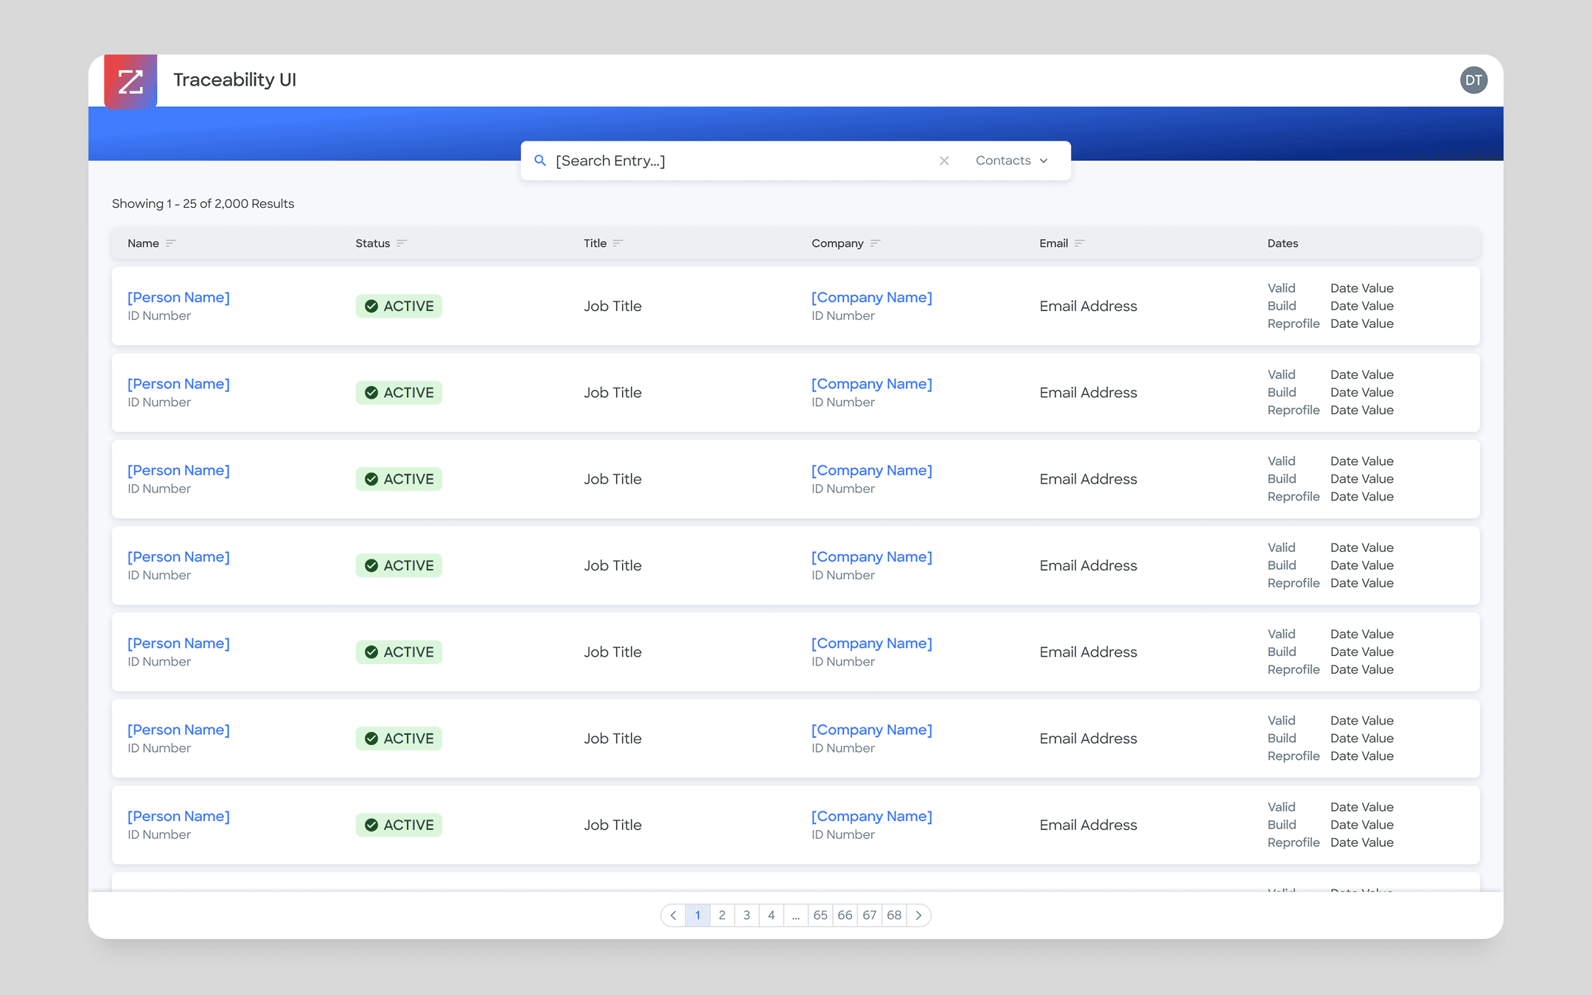Image resolution: width=1592 pixels, height=995 pixels.
Task: Click first row Email Address
Action: click(x=1088, y=306)
